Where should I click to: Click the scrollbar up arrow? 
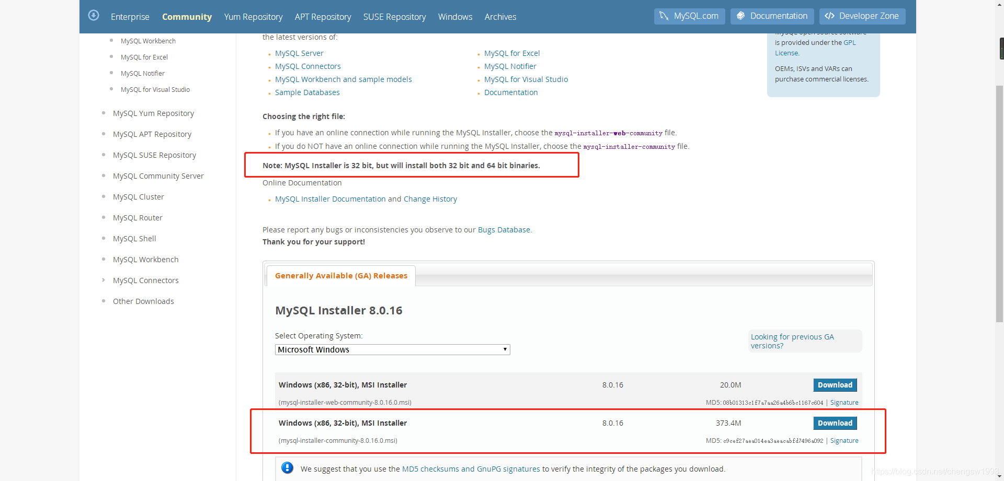(x=999, y=4)
